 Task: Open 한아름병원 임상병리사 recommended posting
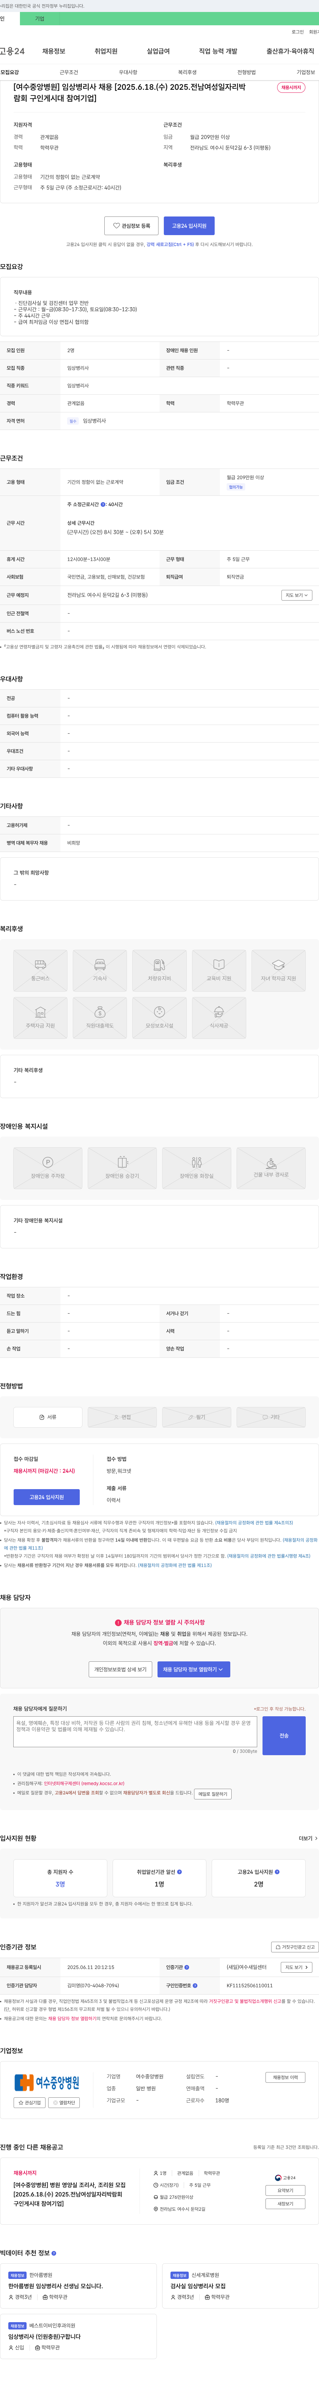[55, 2286]
